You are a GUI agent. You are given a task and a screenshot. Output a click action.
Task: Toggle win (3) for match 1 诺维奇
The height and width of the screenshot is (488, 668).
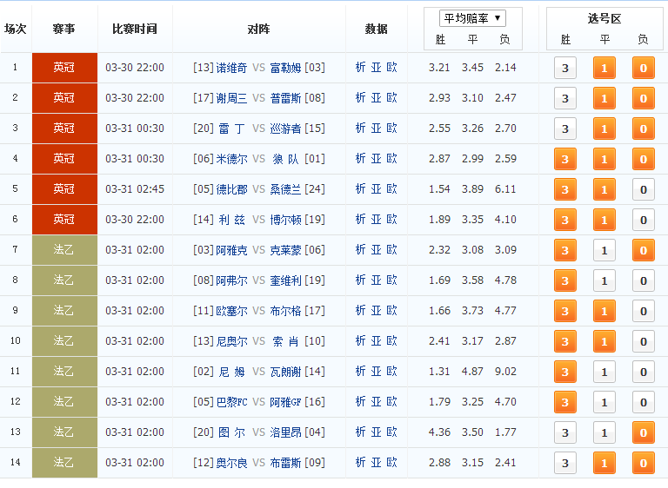(564, 68)
